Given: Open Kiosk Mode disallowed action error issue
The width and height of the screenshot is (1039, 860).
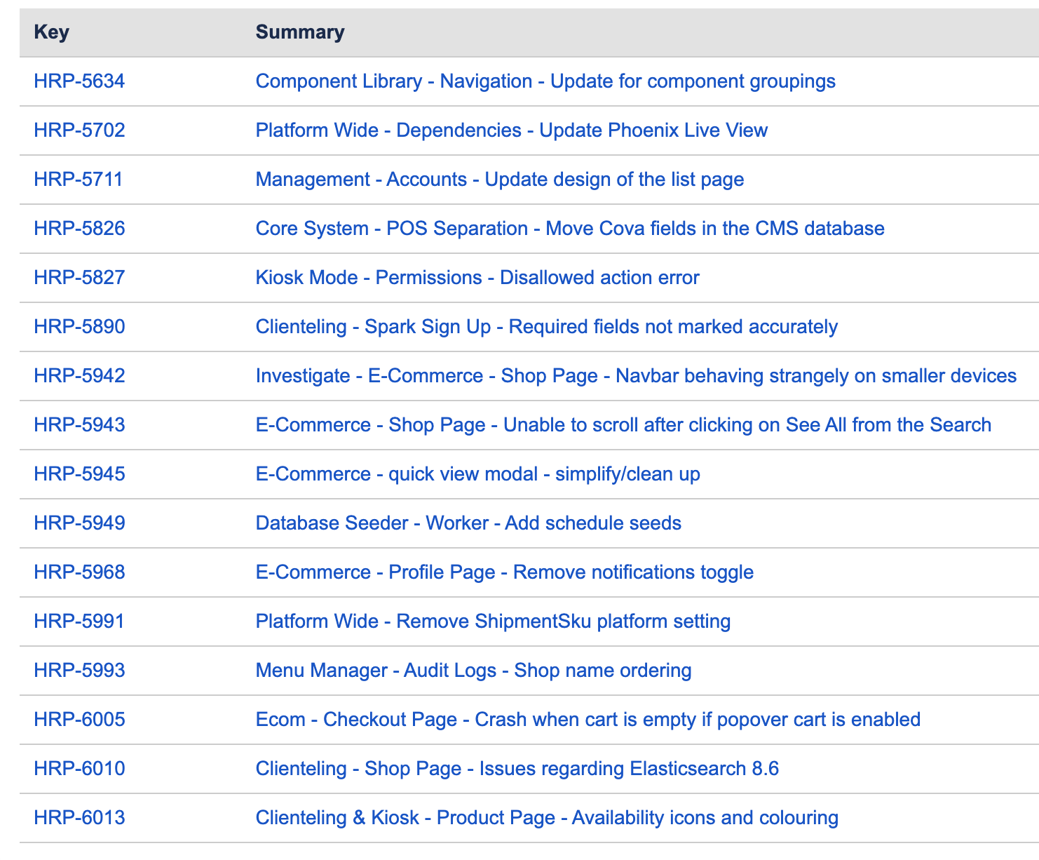Looking at the screenshot, I should coord(477,278).
